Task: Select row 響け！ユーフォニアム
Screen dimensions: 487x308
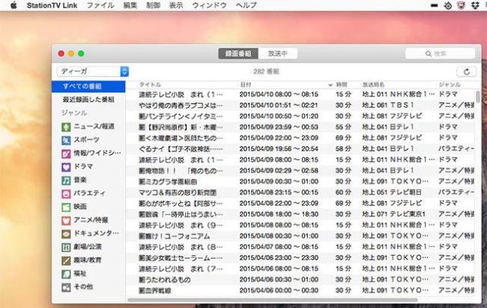Action: coord(300,236)
